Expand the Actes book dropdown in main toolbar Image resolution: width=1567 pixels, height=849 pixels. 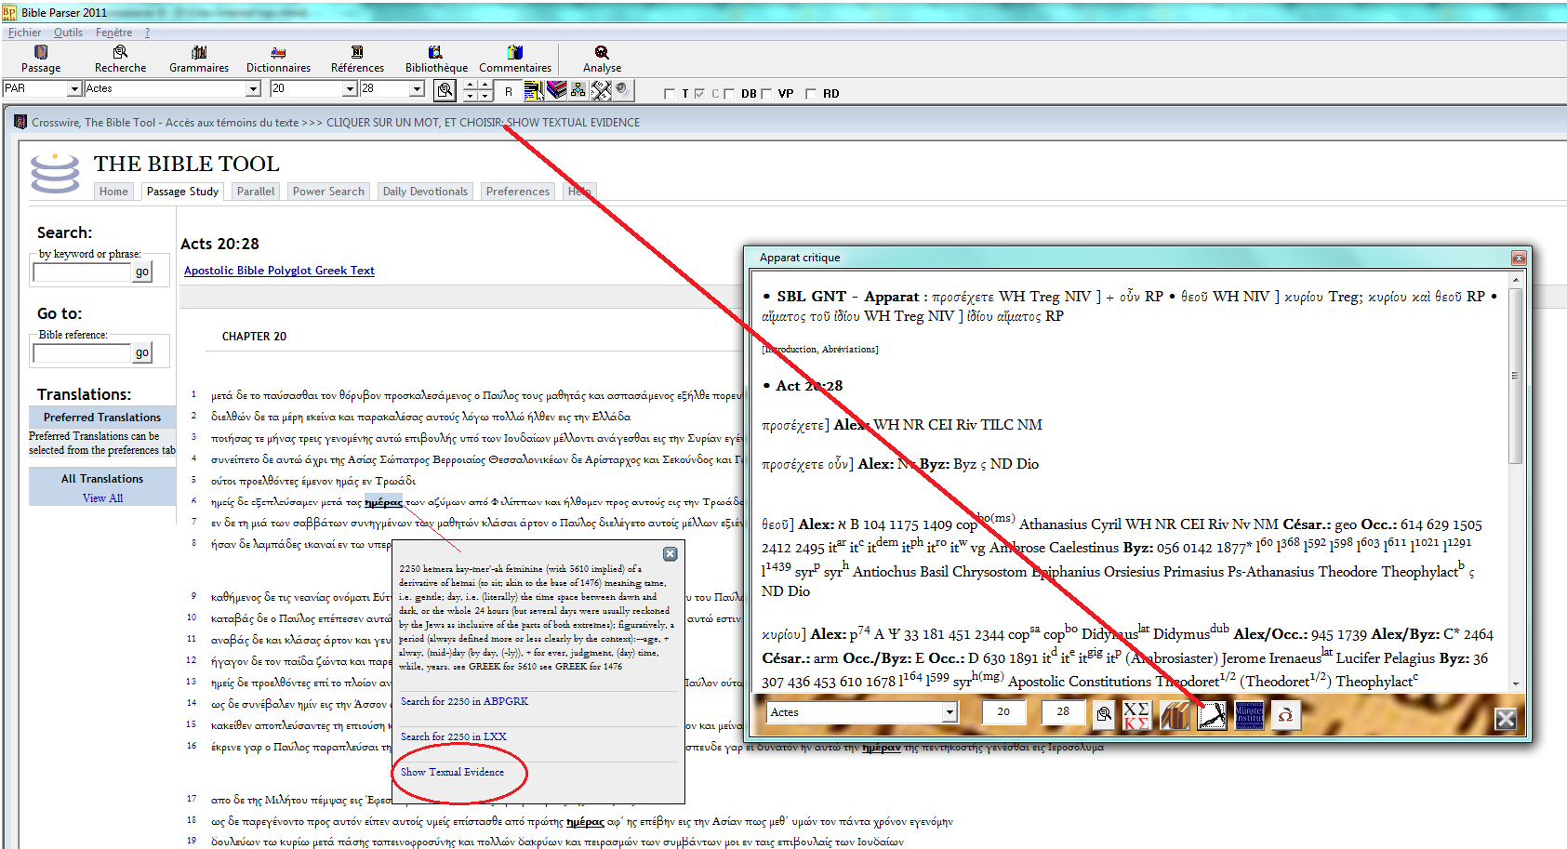[253, 89]
